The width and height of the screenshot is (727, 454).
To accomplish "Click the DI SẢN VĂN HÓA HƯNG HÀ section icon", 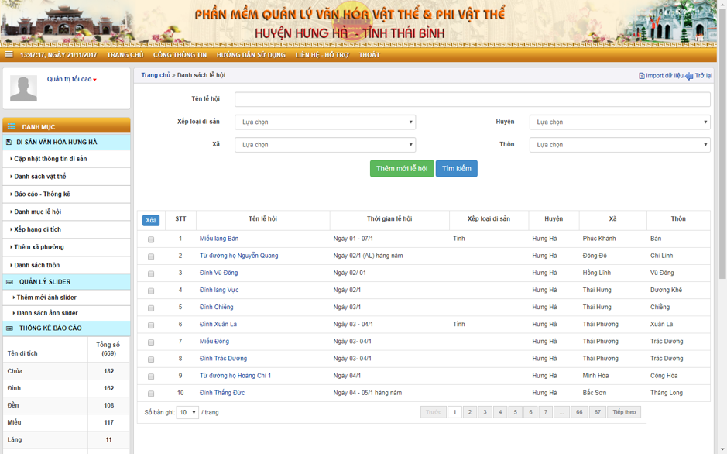I will click(9, 143).
